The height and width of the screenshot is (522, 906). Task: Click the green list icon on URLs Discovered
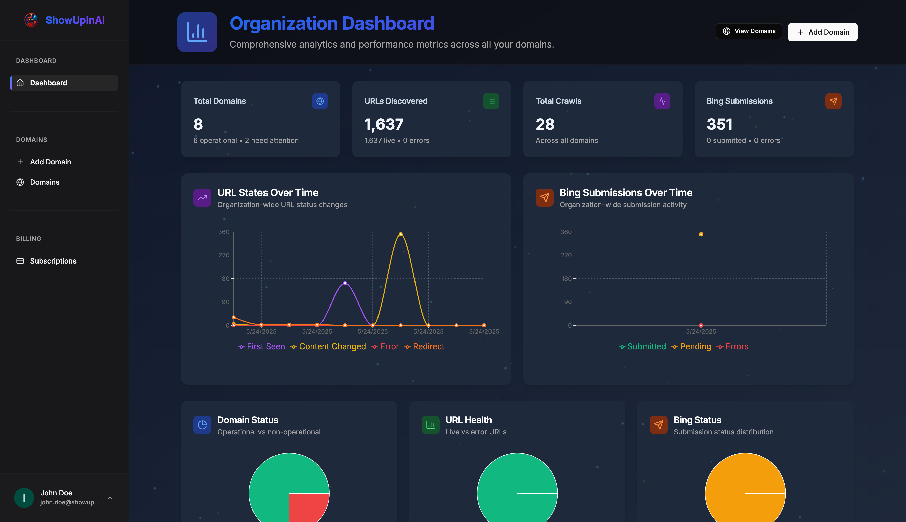pyautogui.click(x=491, y=101)
